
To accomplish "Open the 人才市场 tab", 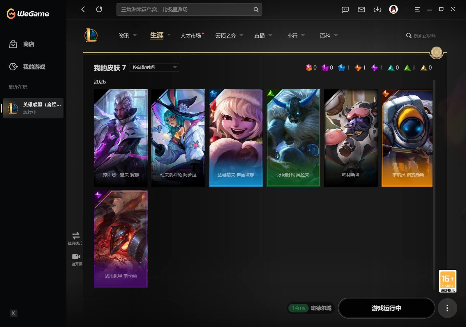I will coord(191,35).
